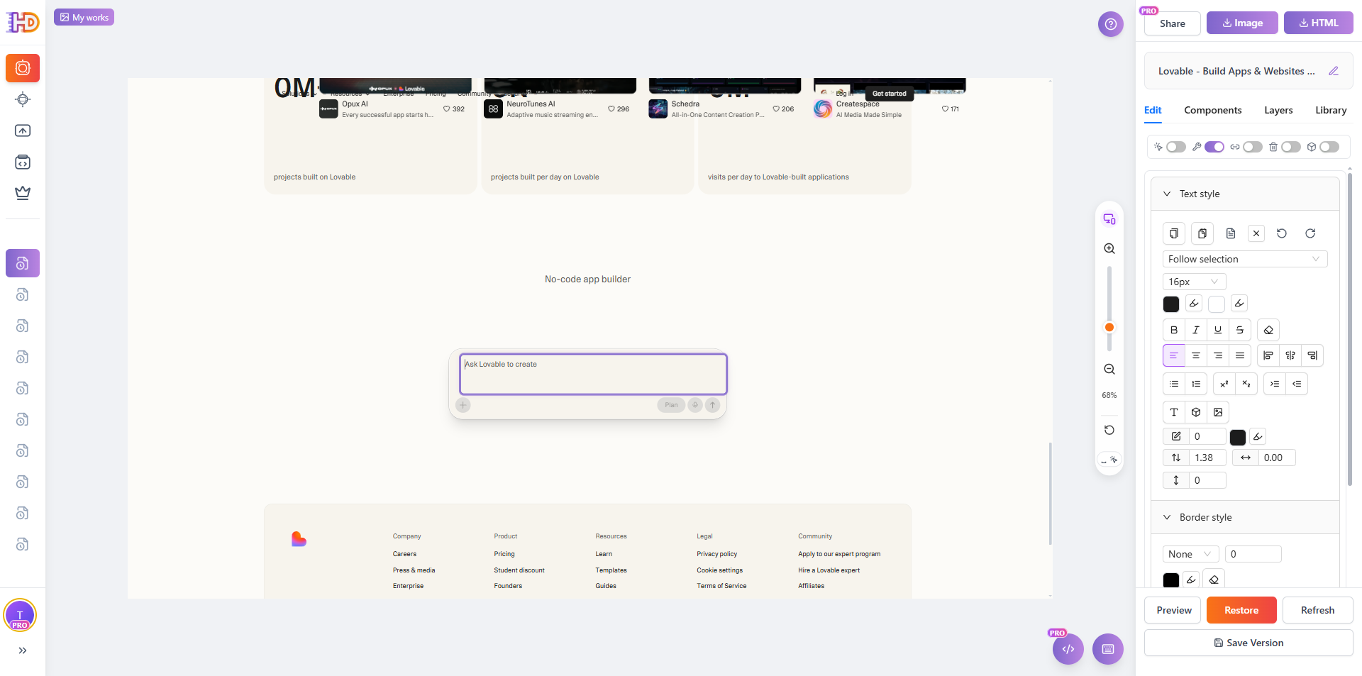The image size is (1362, 676).
Task: Open the Follow selection font dropdown
Action: [1244, 259]
